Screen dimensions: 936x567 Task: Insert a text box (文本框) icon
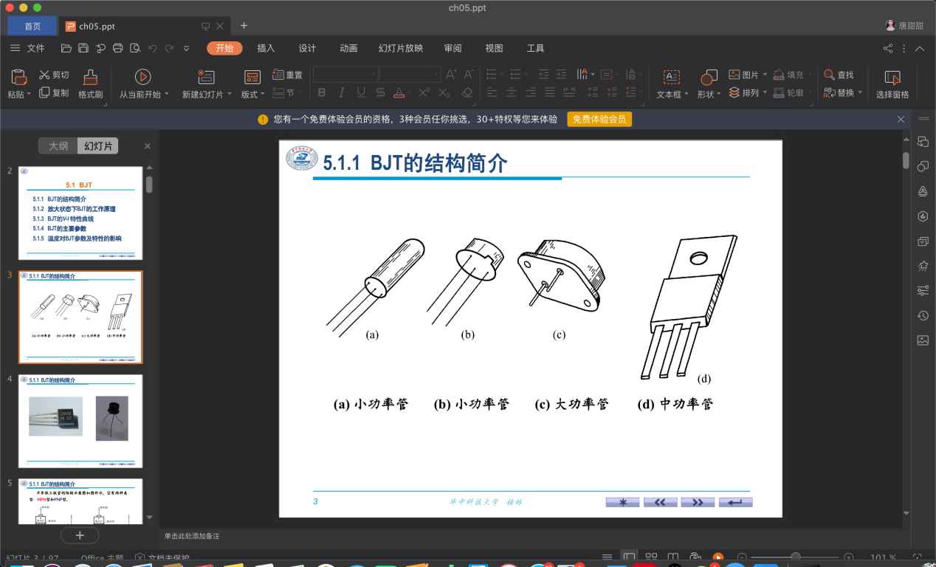coord(671,77)
